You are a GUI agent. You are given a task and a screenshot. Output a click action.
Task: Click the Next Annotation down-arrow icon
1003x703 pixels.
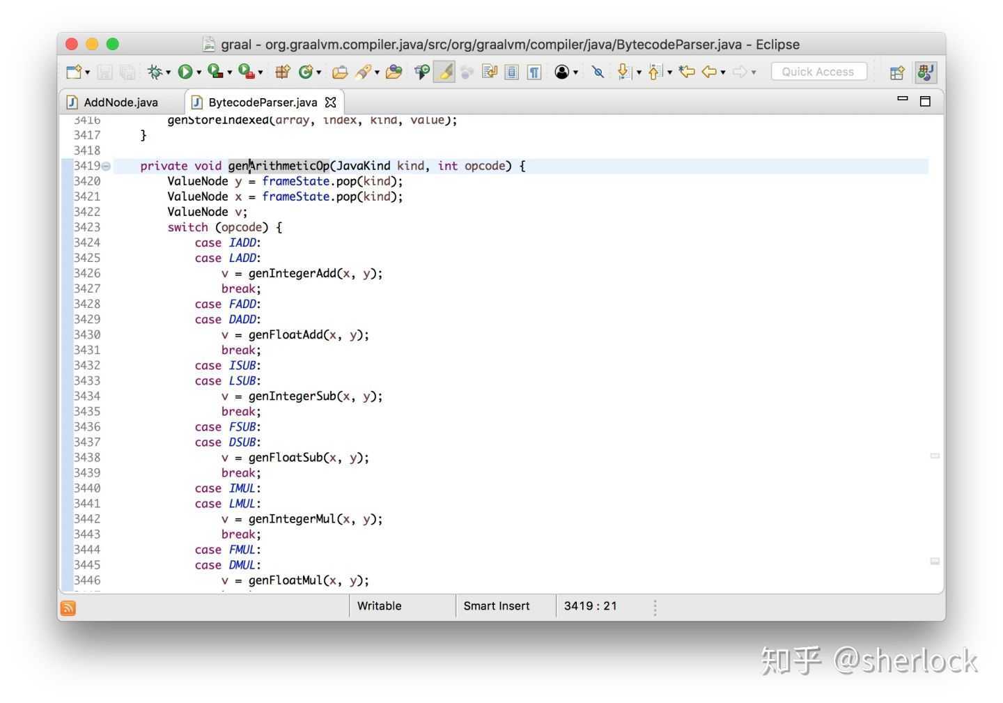pyautogui.click(x=623, y=72)
